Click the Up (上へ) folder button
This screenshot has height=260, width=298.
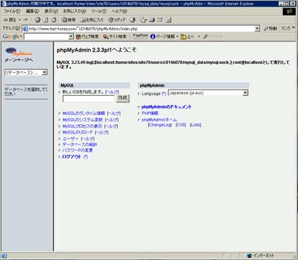[188, 37]
